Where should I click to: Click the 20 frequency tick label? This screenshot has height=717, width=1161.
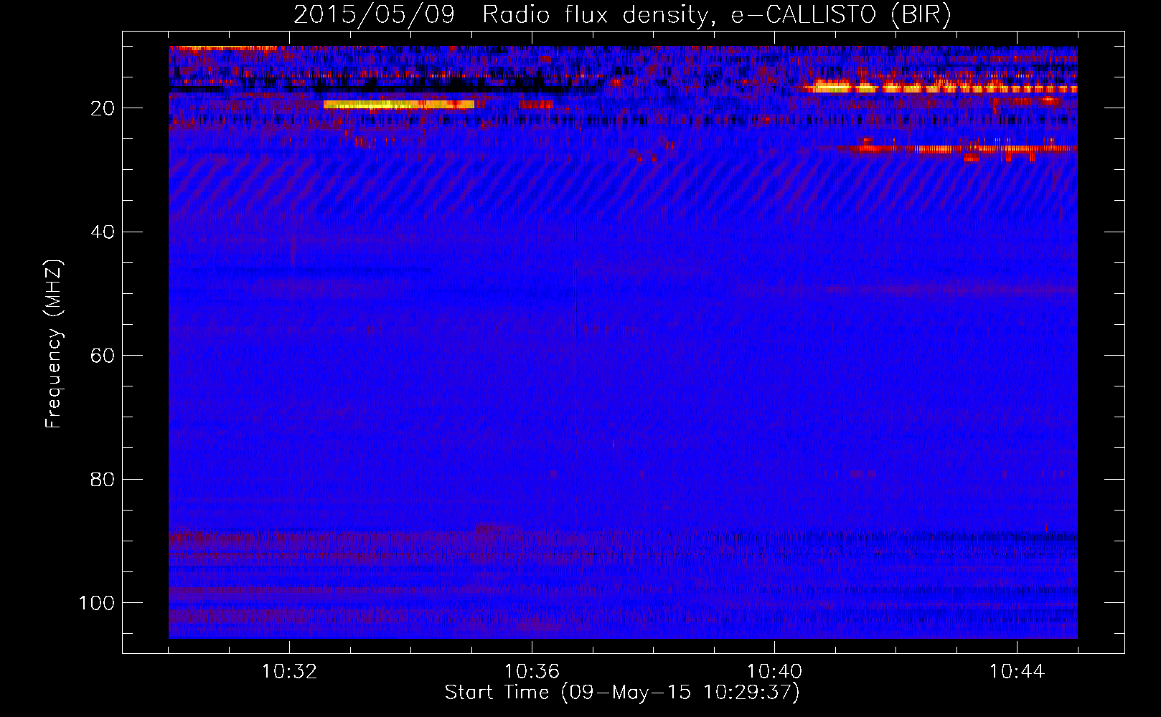103,108
